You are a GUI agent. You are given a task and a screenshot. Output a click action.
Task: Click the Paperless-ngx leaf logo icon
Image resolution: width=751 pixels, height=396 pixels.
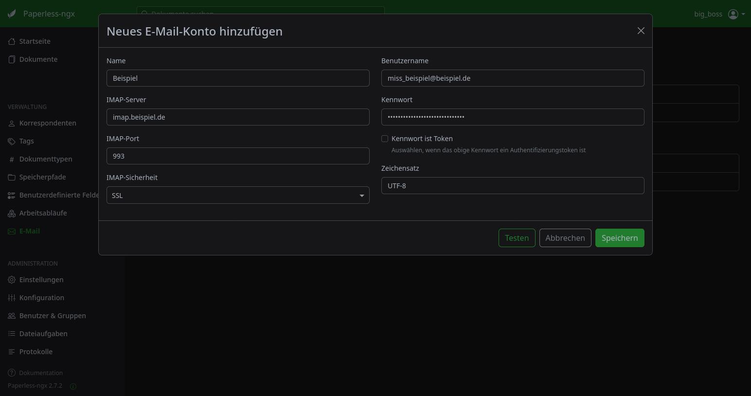[12, 14]
